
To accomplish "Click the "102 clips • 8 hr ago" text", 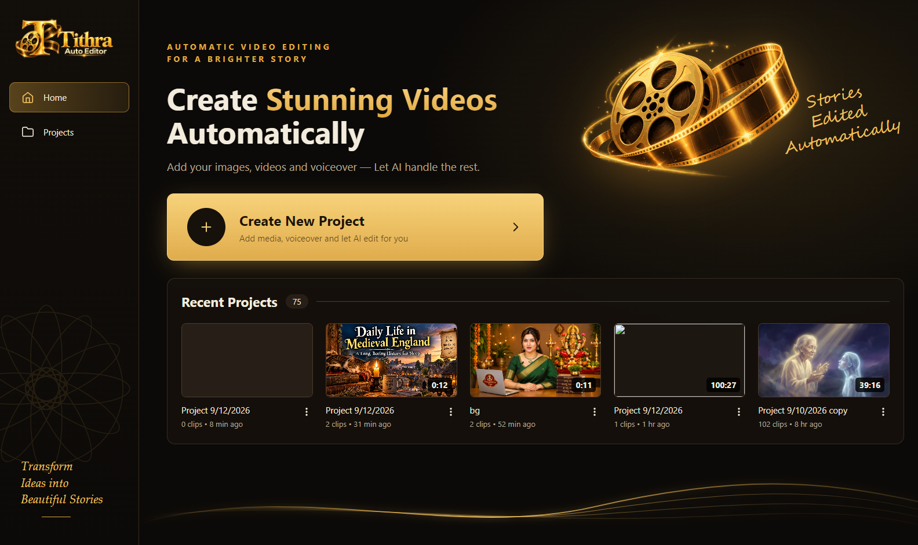I will [x=790, y=425].
